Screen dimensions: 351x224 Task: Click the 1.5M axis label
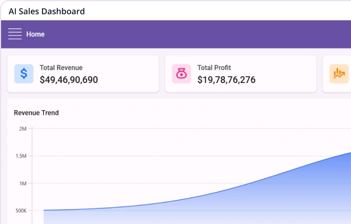[x=21, y=156]
